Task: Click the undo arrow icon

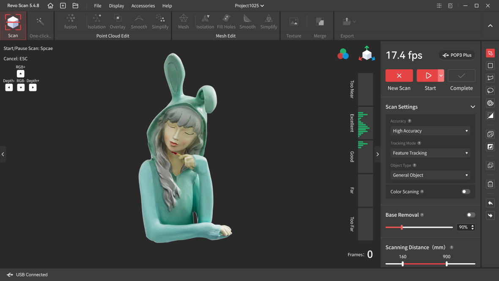Action: coord(490,203)
